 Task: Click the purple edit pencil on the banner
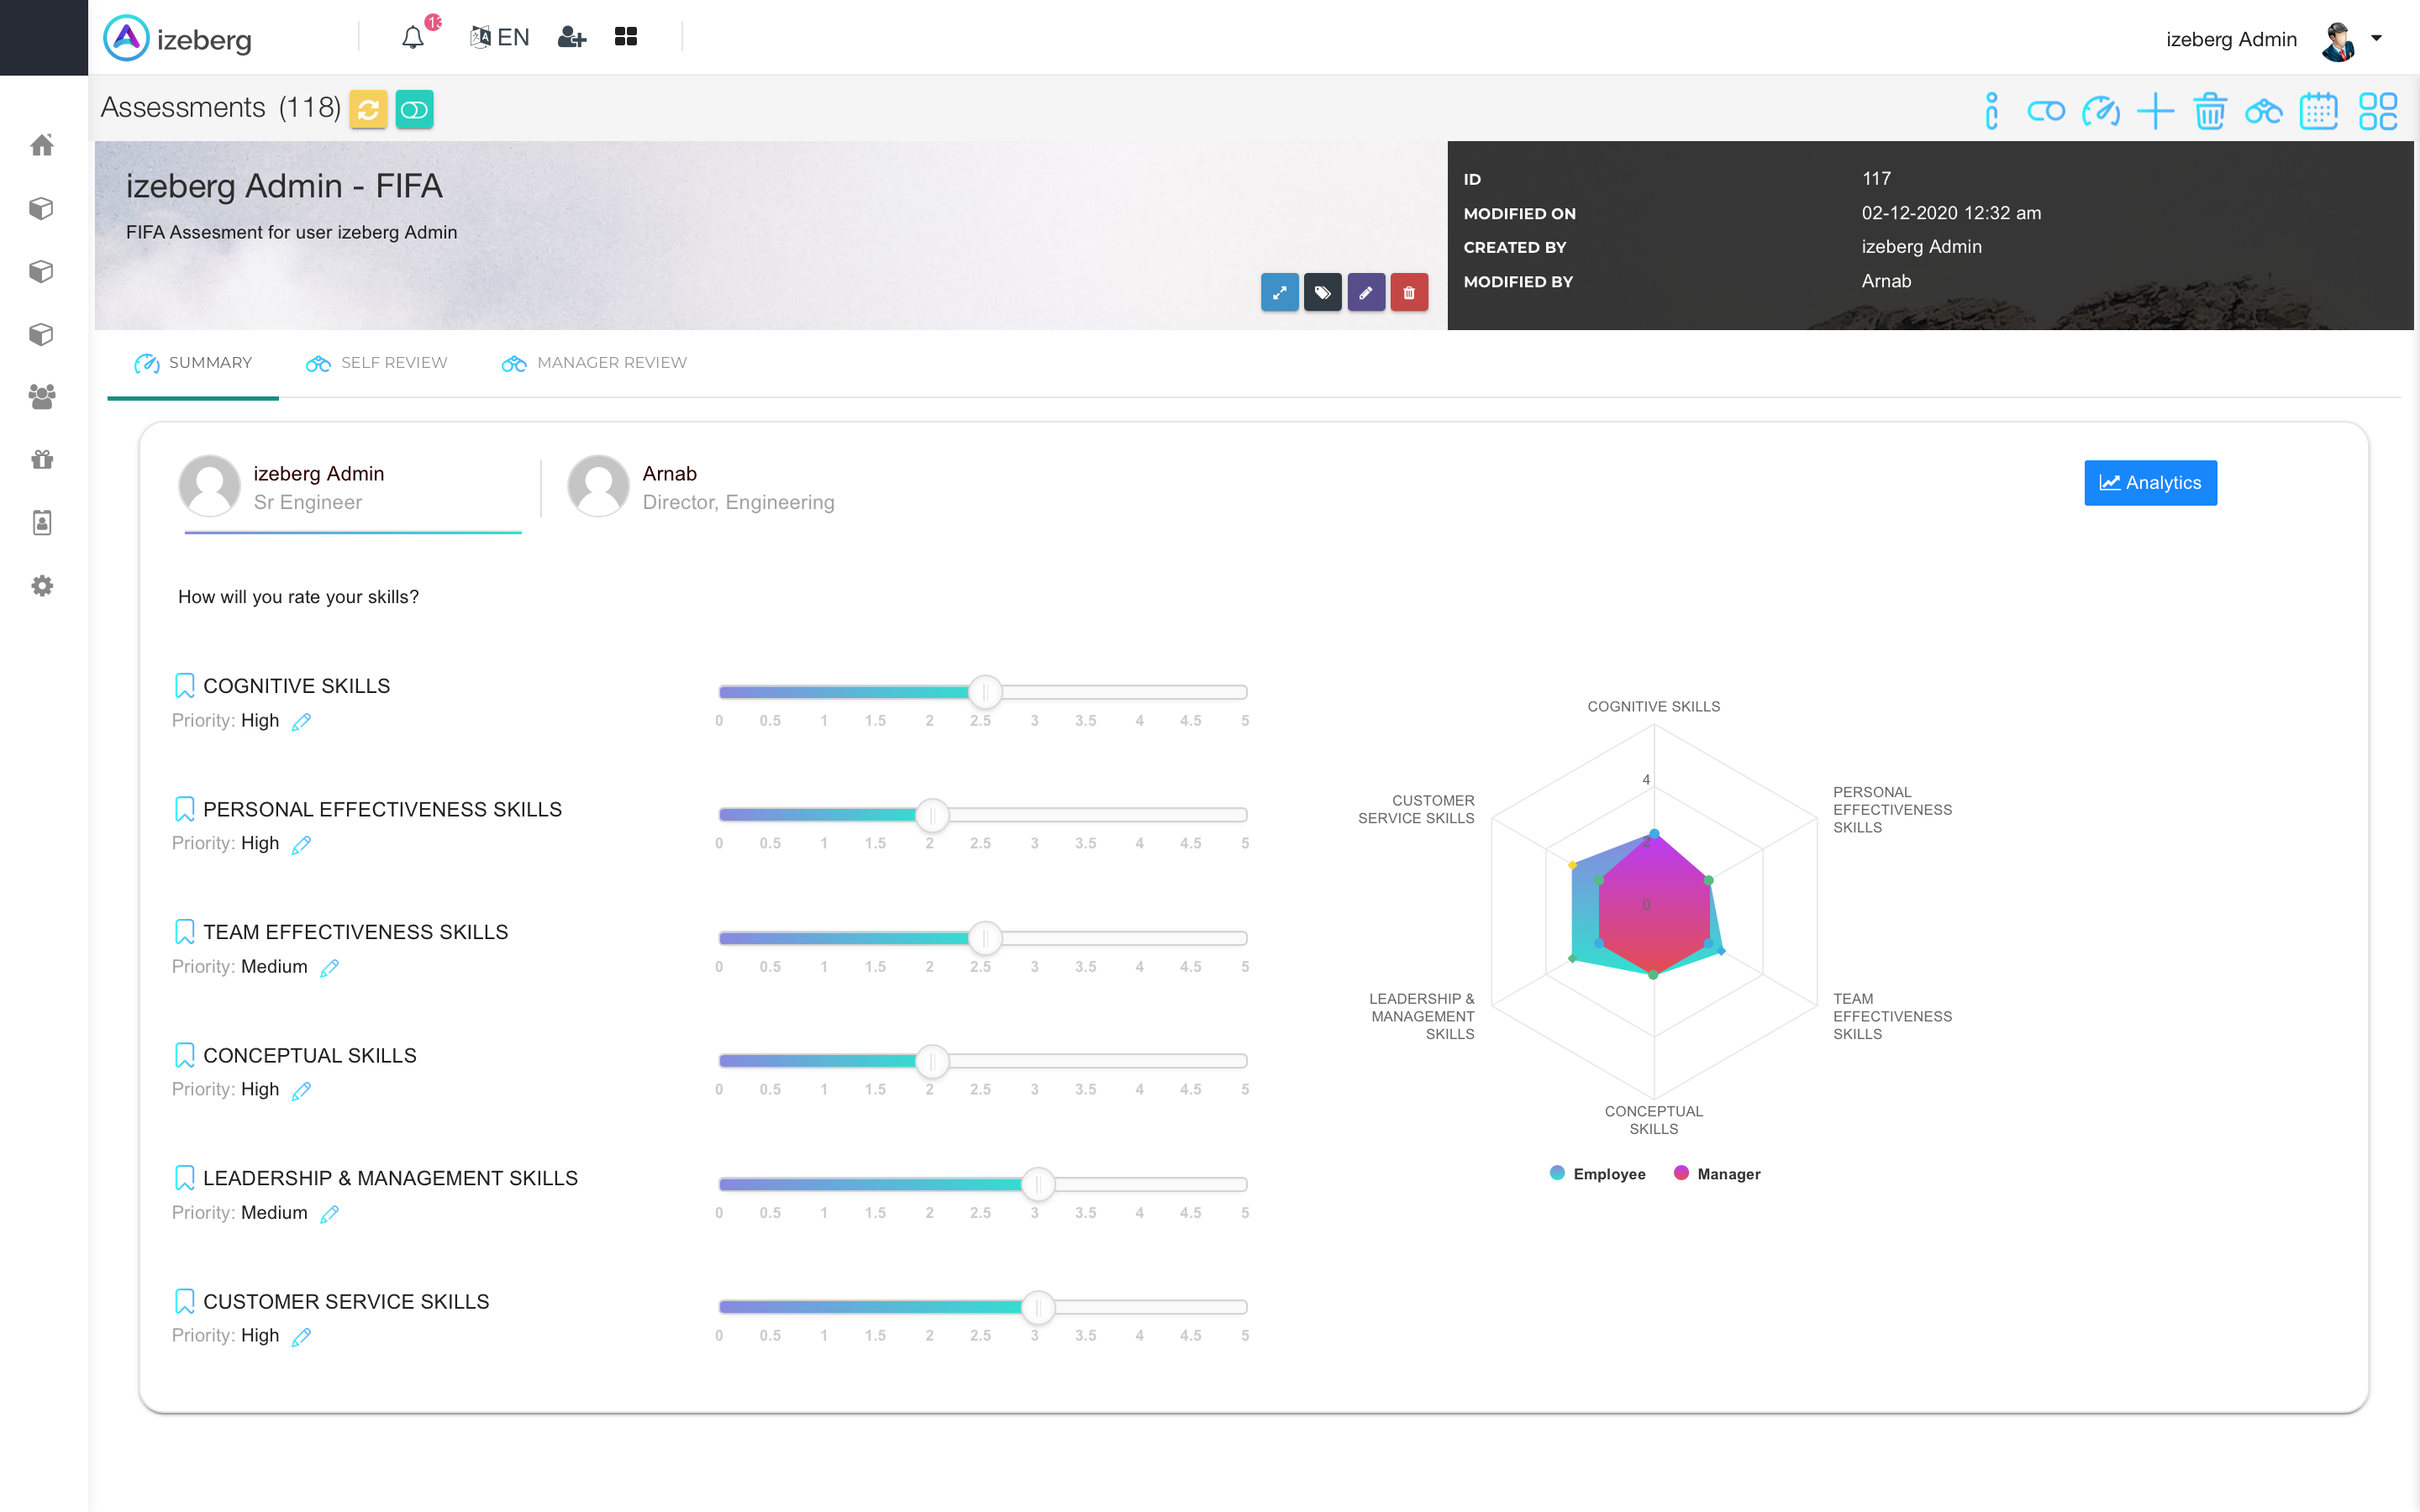tap(1365, 293)
